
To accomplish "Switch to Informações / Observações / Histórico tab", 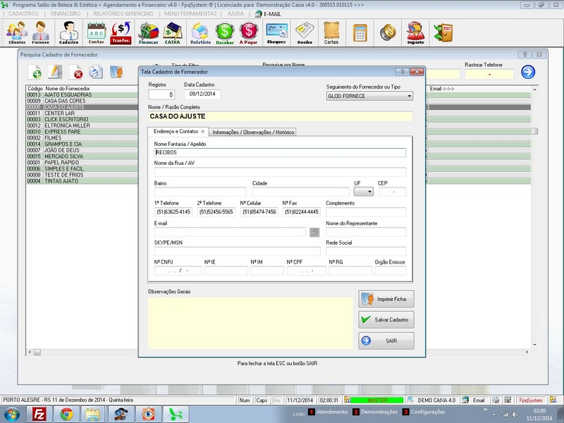I will click(253, 132).
